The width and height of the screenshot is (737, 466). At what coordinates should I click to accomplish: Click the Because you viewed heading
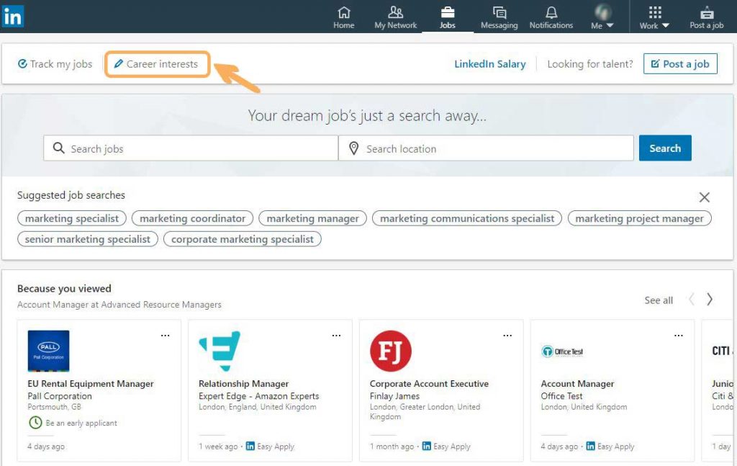64,288
